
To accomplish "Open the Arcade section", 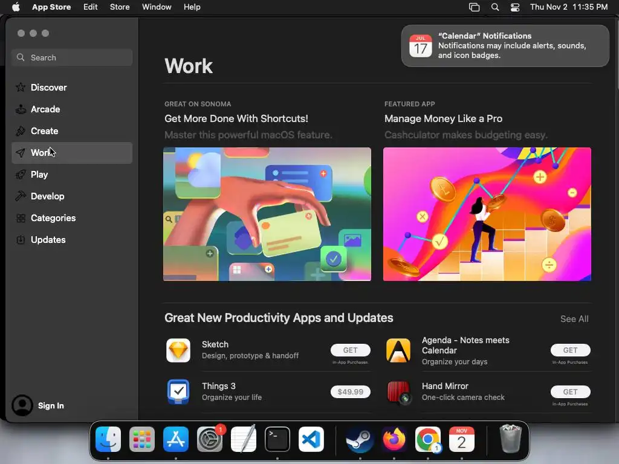I will click(71, 109).
